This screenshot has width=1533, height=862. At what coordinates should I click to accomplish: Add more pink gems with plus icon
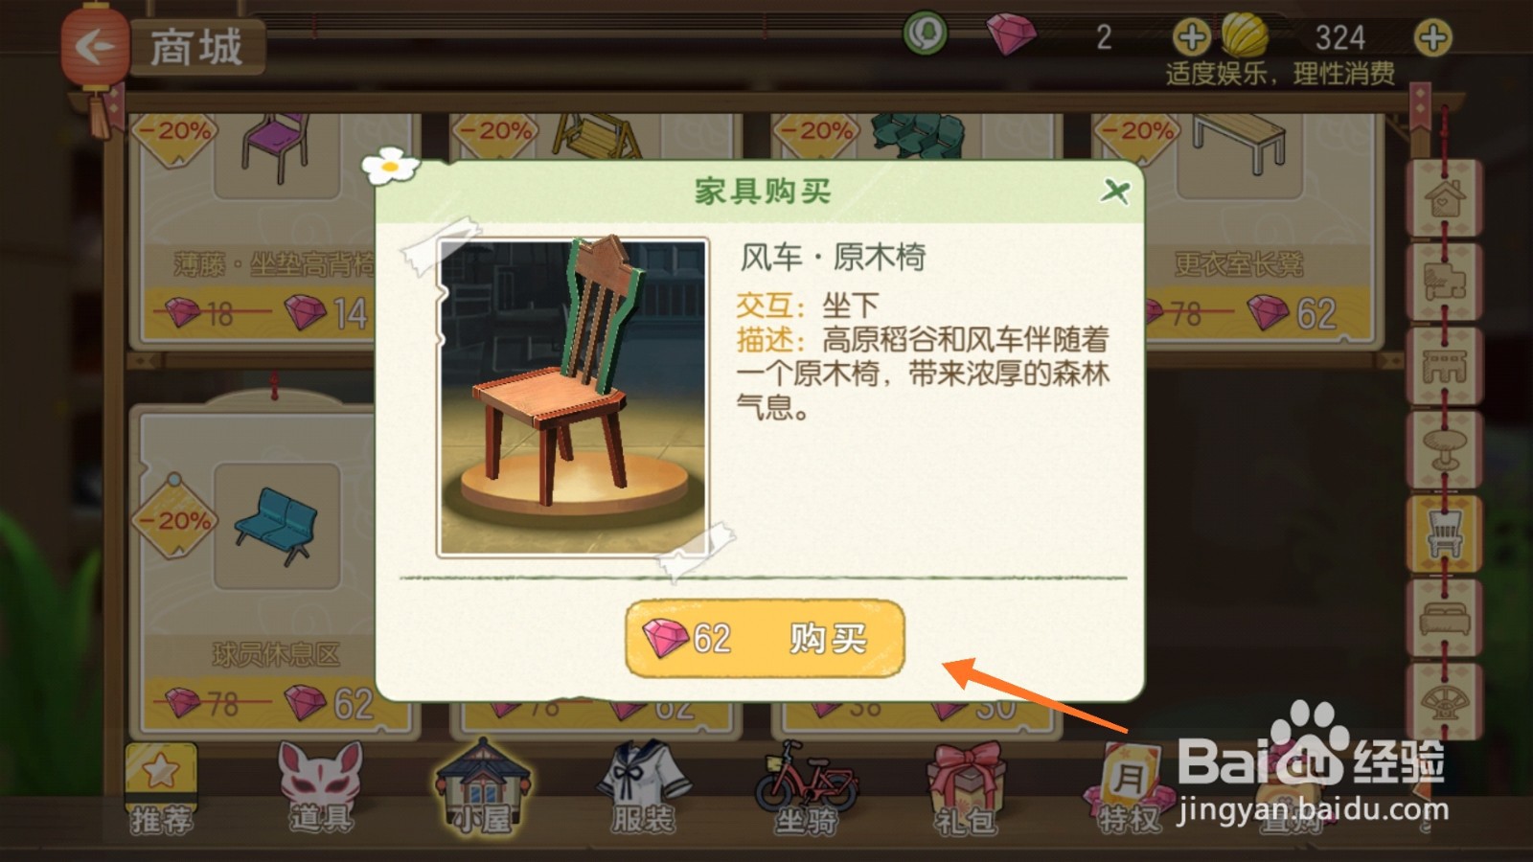1191,38
